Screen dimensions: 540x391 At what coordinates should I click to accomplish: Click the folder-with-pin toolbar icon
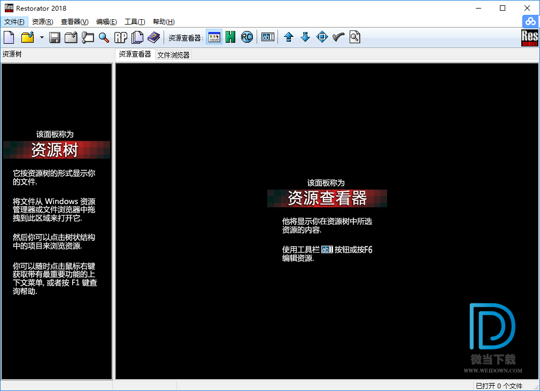88,37
